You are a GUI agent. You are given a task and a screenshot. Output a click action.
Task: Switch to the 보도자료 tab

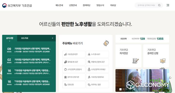tap(25, 38)
